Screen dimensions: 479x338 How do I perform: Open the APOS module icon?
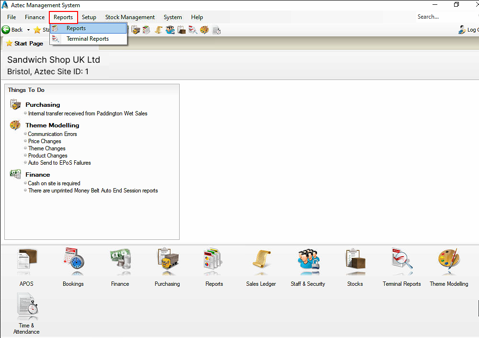[x=26, y=262]
